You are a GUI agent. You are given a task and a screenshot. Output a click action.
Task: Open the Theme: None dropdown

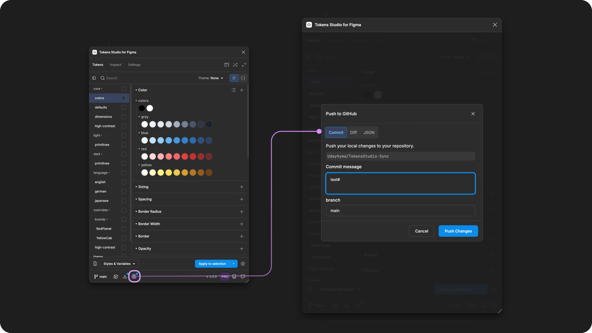(210, 78)
